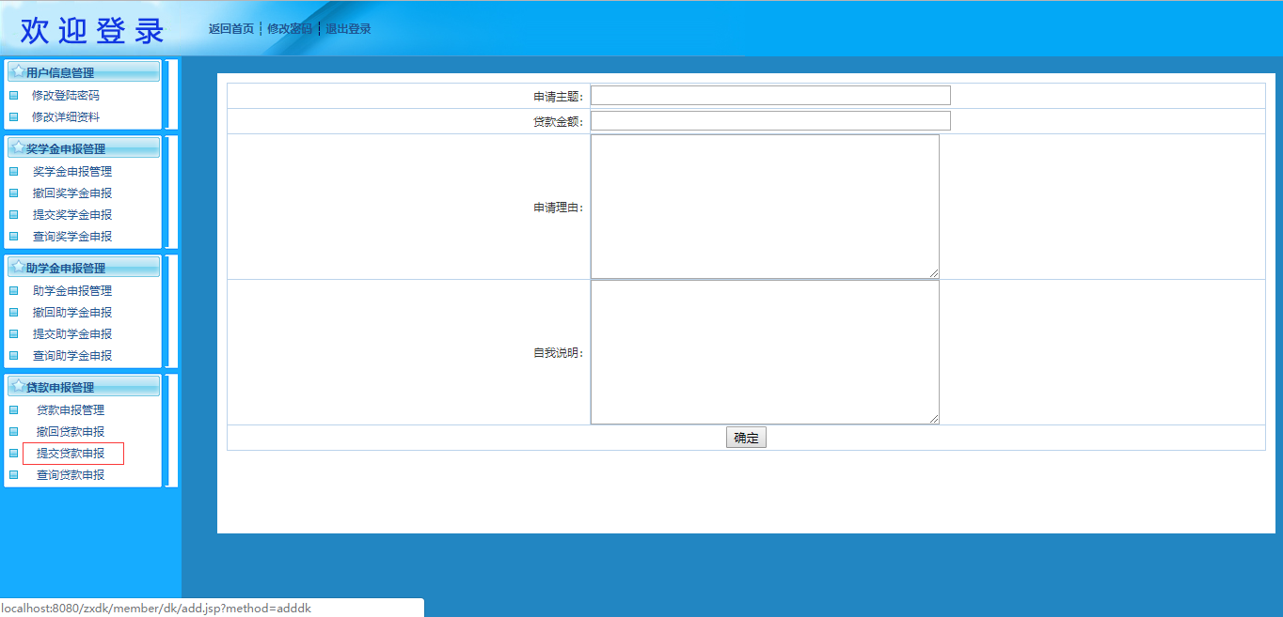This screenshot has width=1283, height=617.
Task: Select 撤回贷款申报 in the sidebar
Action: 71,431
